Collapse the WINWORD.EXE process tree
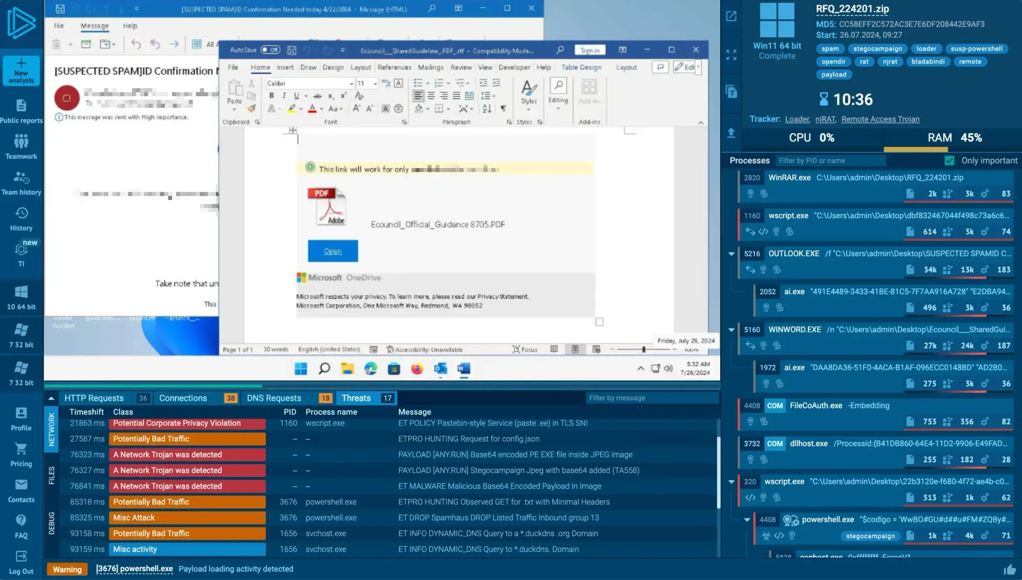This screenshot has height=580, width=1022. pyautogui.click(x=732, y=330)
